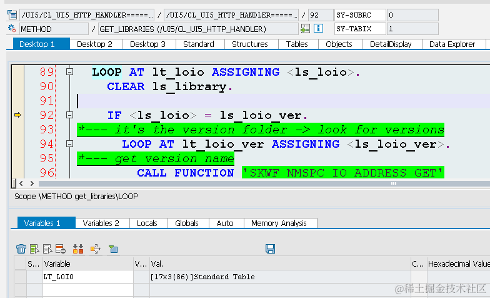Click the row selector beside LT_LOIO
The image size is (490, 298).
tap(20, 277)
